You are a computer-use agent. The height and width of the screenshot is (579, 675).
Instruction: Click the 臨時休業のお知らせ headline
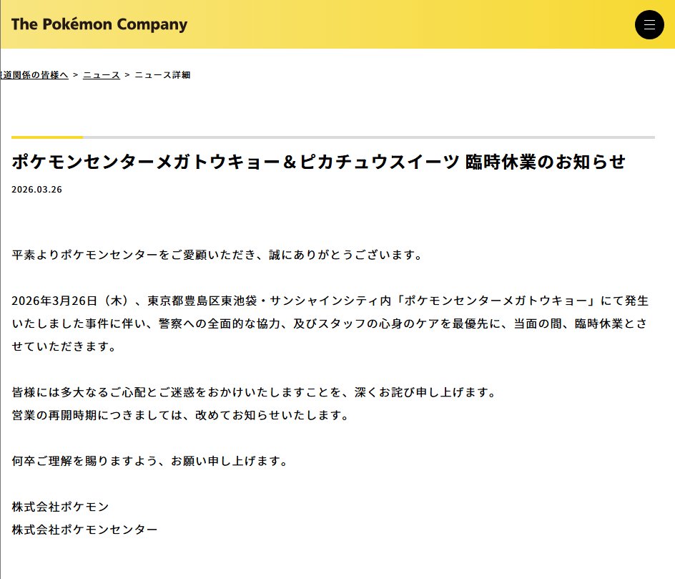pyautogui.click(x=318, y=162)
